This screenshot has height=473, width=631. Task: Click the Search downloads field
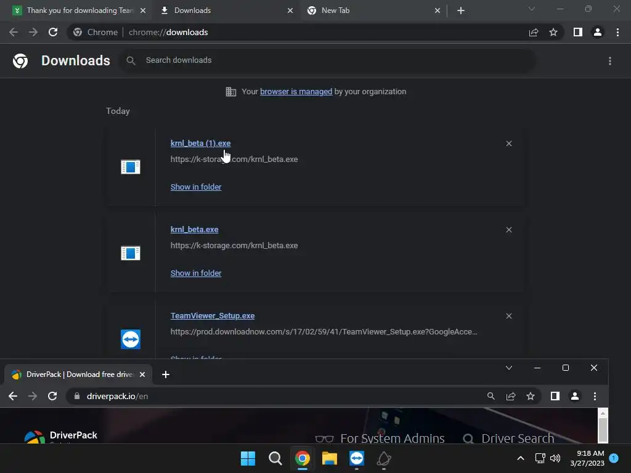point(327,60)
